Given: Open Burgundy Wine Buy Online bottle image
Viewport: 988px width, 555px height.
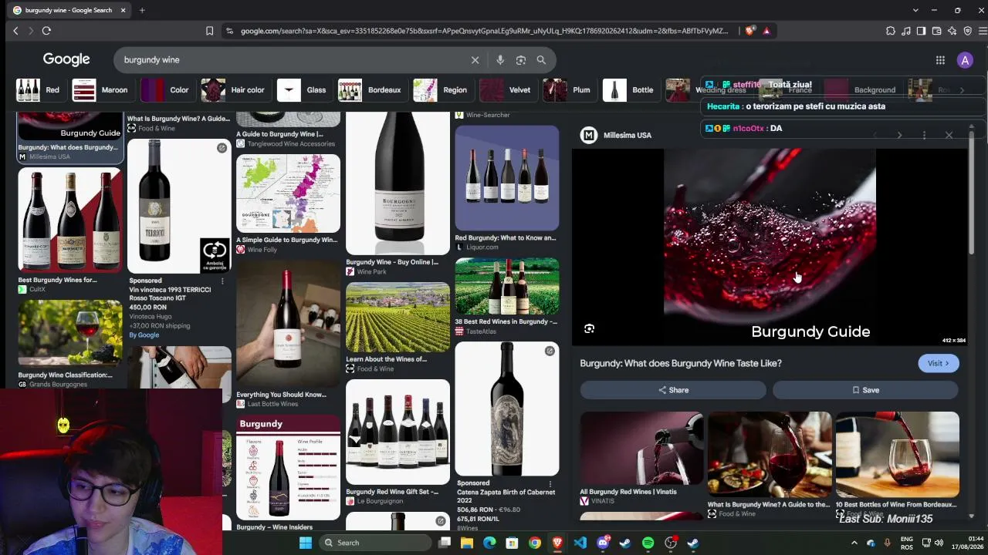Looking at the screenshot, I should [398, 183].
